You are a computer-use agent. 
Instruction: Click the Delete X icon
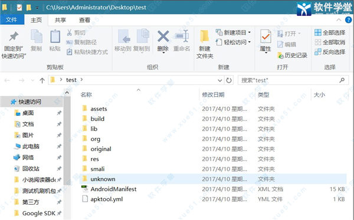coord(163,37)
